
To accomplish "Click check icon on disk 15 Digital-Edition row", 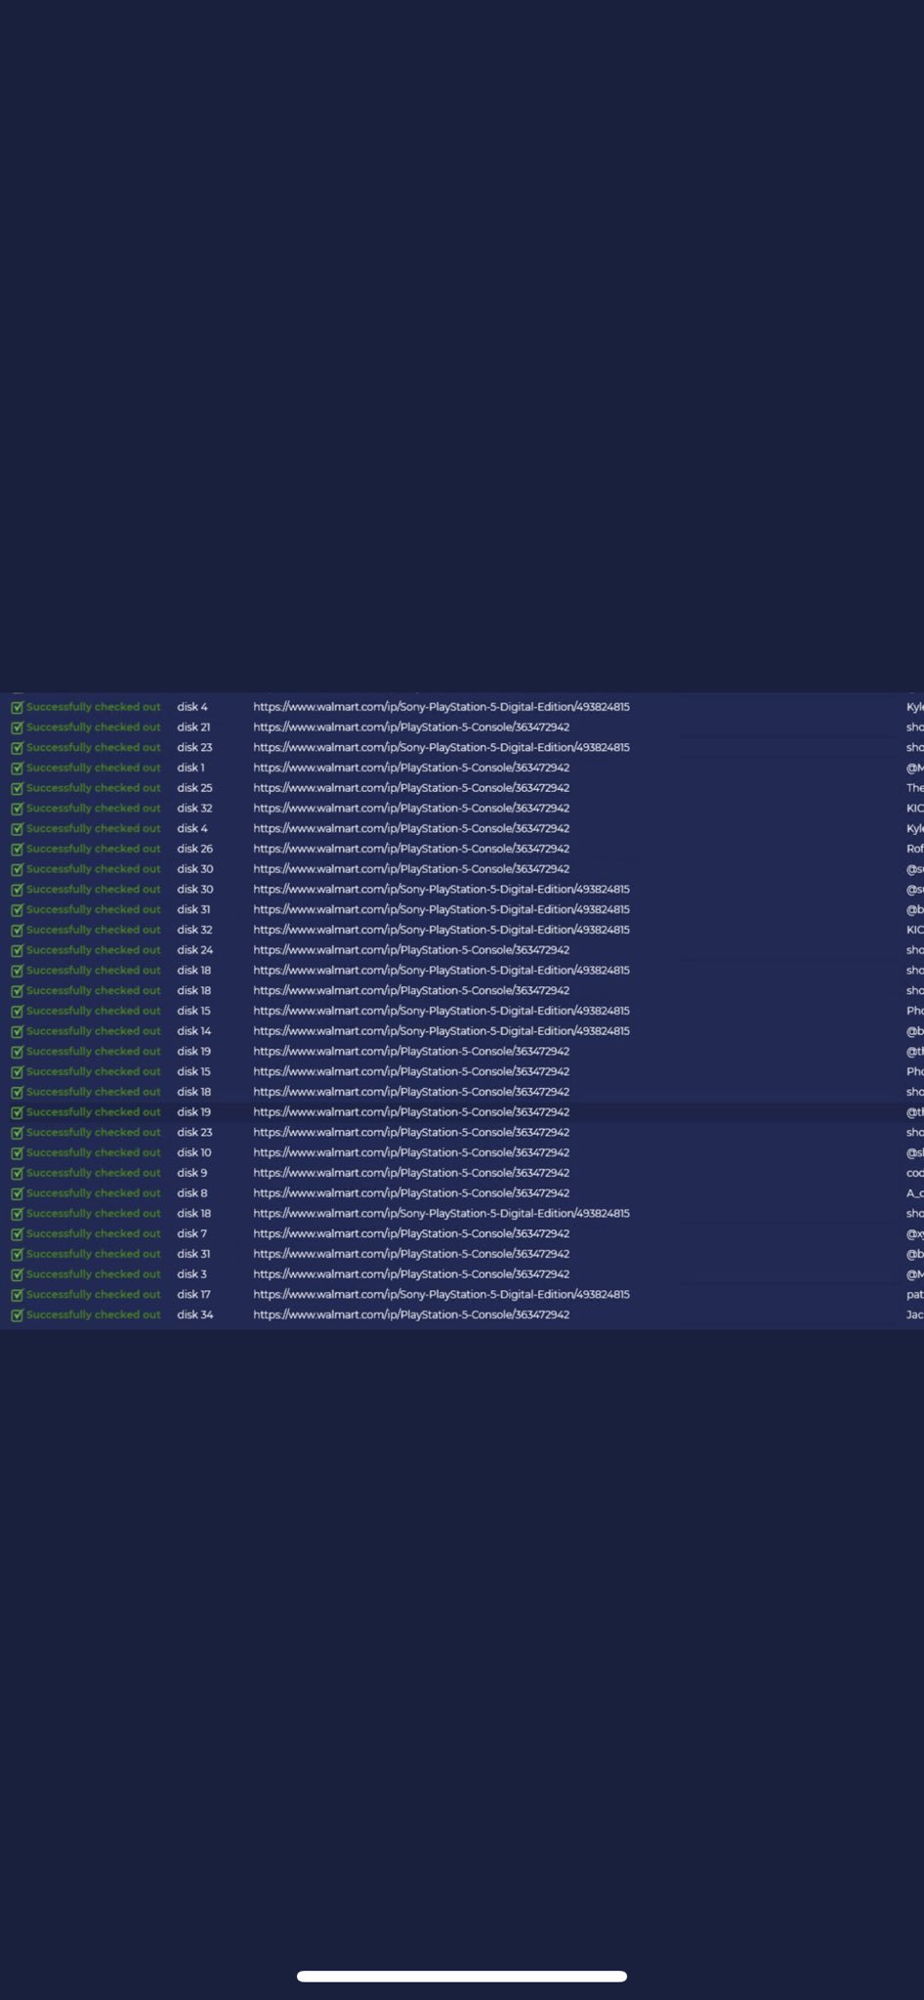I will pos(17,1011).
